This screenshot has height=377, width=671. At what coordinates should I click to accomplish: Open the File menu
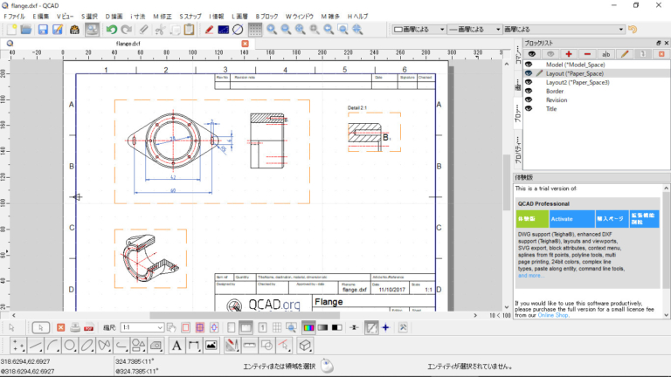[x=14, y=17]
